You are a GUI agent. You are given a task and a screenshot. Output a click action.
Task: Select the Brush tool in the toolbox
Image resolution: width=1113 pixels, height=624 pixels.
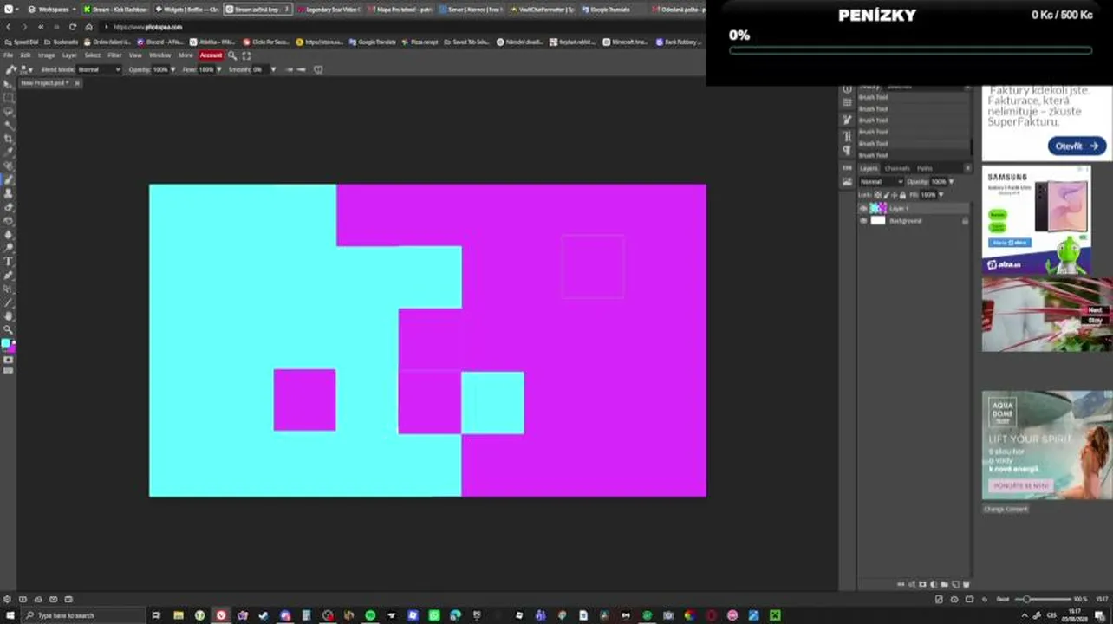tap(9, 179)
